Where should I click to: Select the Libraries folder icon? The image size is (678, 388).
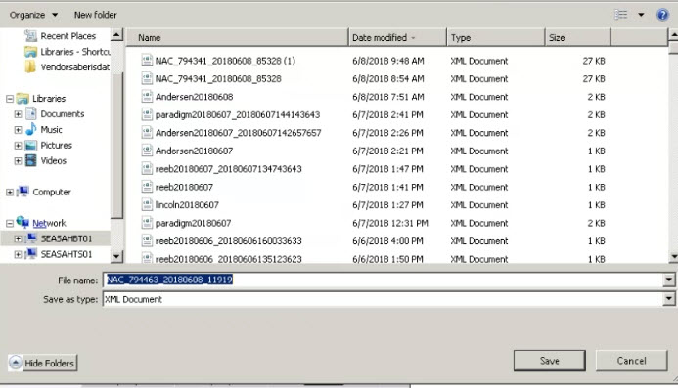[x=23, y=99]
